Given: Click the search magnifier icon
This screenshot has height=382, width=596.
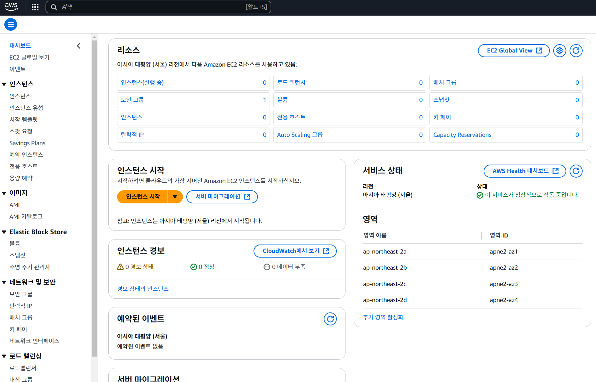Looking at the screenshot, I should click(54, 7).
